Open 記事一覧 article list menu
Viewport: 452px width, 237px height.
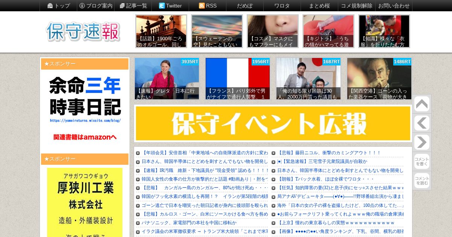point(133,6)
